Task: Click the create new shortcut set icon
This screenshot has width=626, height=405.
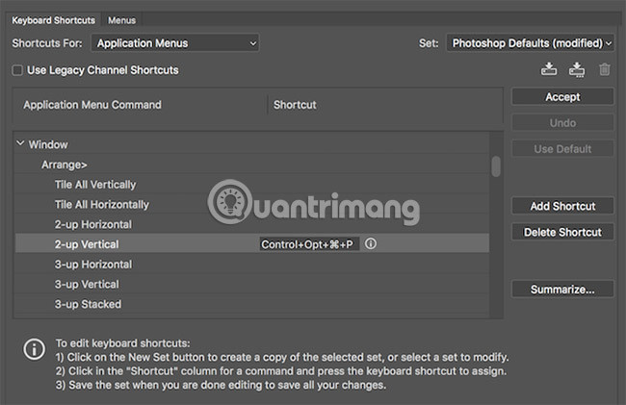Action: tap(577, 69)
